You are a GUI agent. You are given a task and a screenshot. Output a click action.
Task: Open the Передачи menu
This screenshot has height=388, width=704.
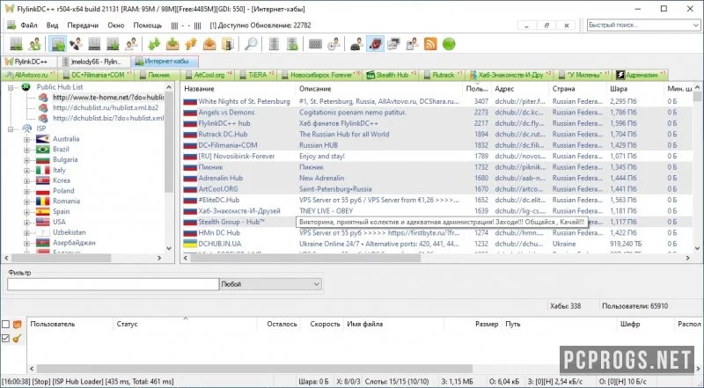(x=83, y=26)
